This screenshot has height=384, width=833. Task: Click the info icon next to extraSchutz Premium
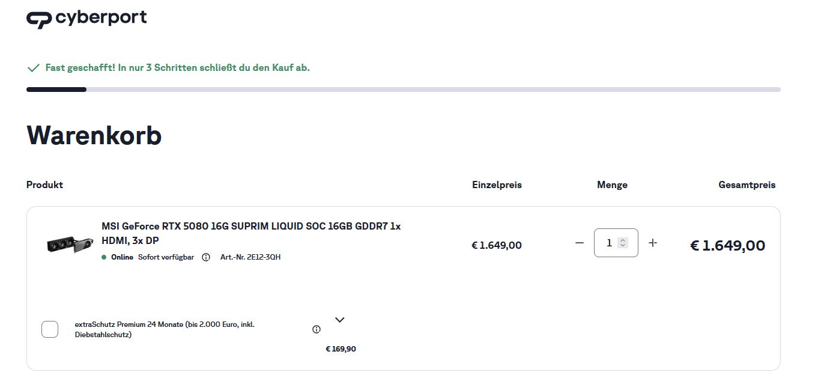[317, 329]
